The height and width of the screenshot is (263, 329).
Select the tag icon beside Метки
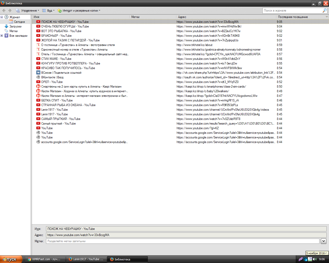tap(6, 31)
